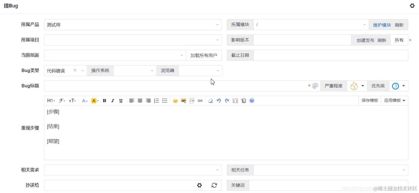Open the 所属产品 dropdown
The width and height of the screenshot is (419, 193).
pos(133,25)
